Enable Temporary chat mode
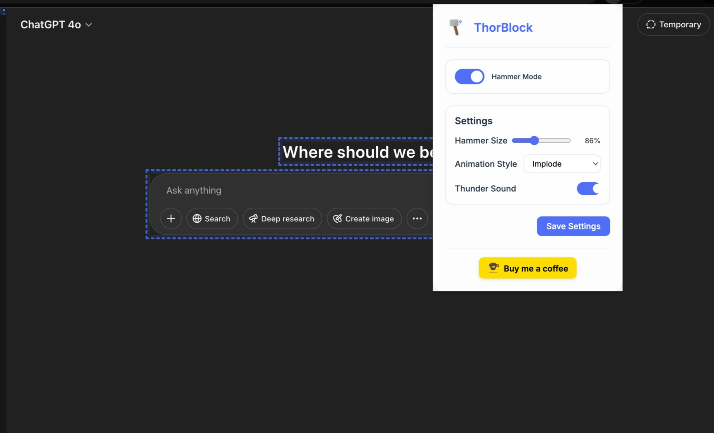Image resolution: width=714 pixels, height=433 pixels. coord(673,25)
